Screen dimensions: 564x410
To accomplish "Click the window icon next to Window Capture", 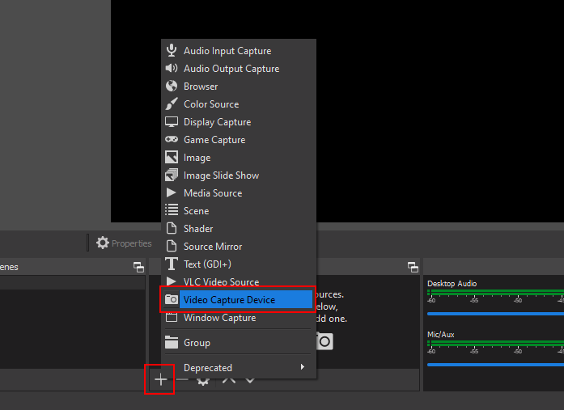I will (172, 317).
